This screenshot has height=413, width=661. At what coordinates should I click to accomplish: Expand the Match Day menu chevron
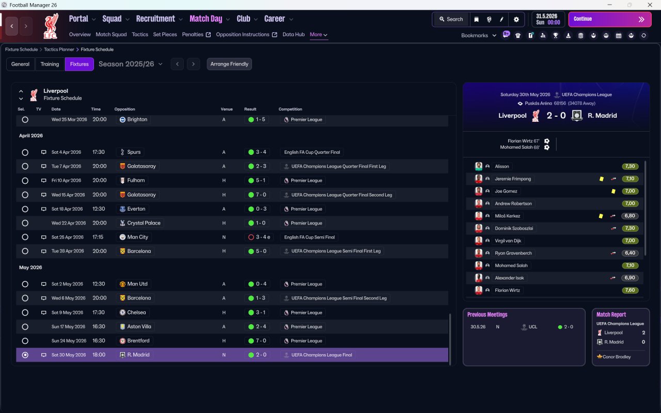click(x=228, y=20)
